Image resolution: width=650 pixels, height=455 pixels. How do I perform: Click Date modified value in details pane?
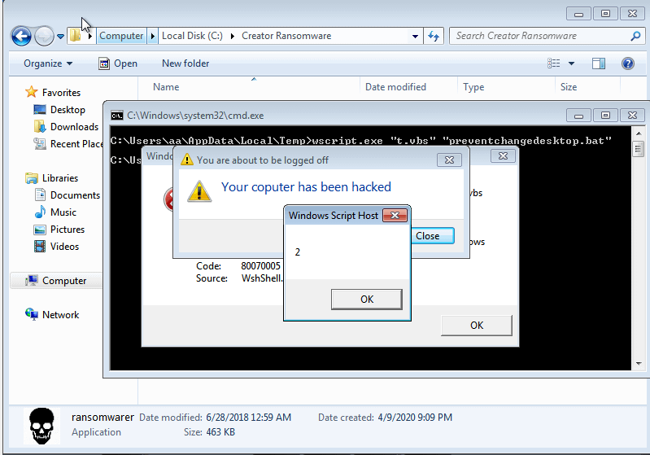pyautogui.click(x=249, y=418)
